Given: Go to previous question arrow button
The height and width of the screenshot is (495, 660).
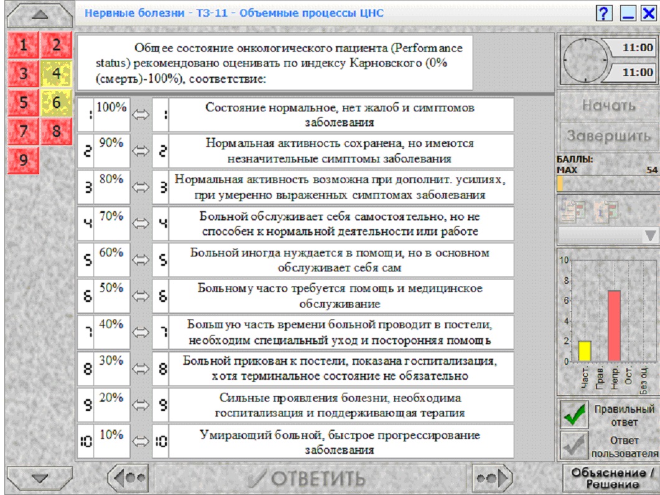Looking at the screenshot, I should coord(128,478).
